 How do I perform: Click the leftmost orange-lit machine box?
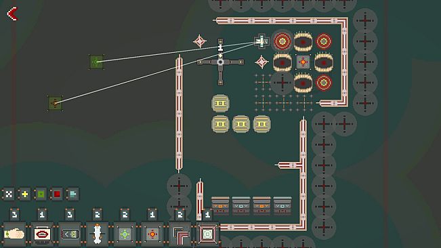coord(220,205)
